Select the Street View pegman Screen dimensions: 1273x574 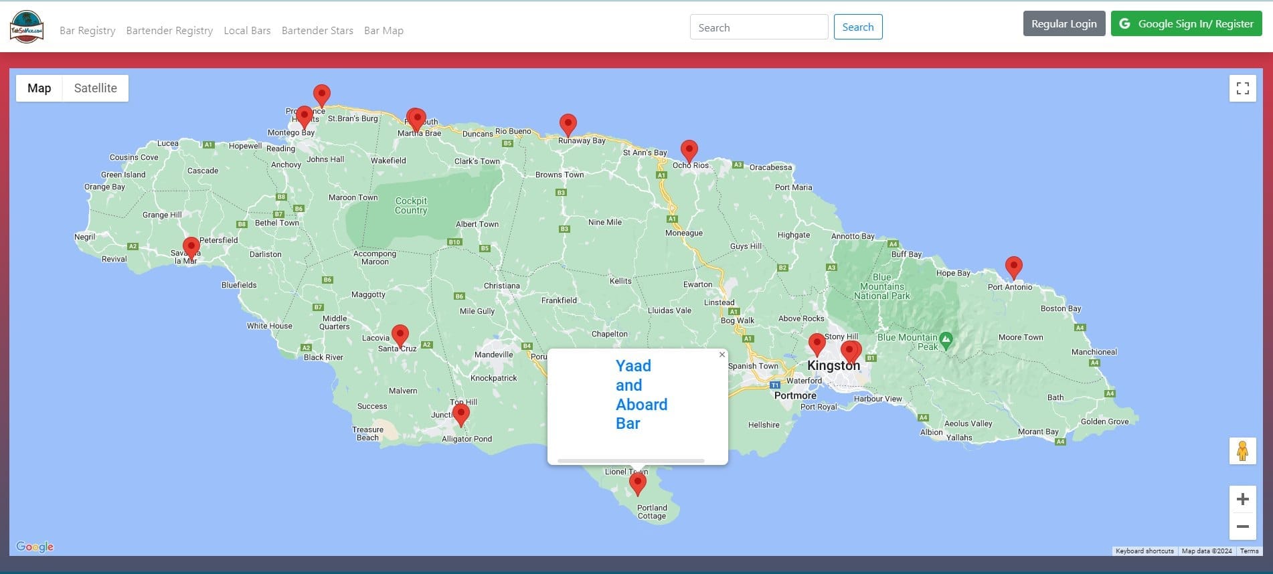click(1243, 451)
